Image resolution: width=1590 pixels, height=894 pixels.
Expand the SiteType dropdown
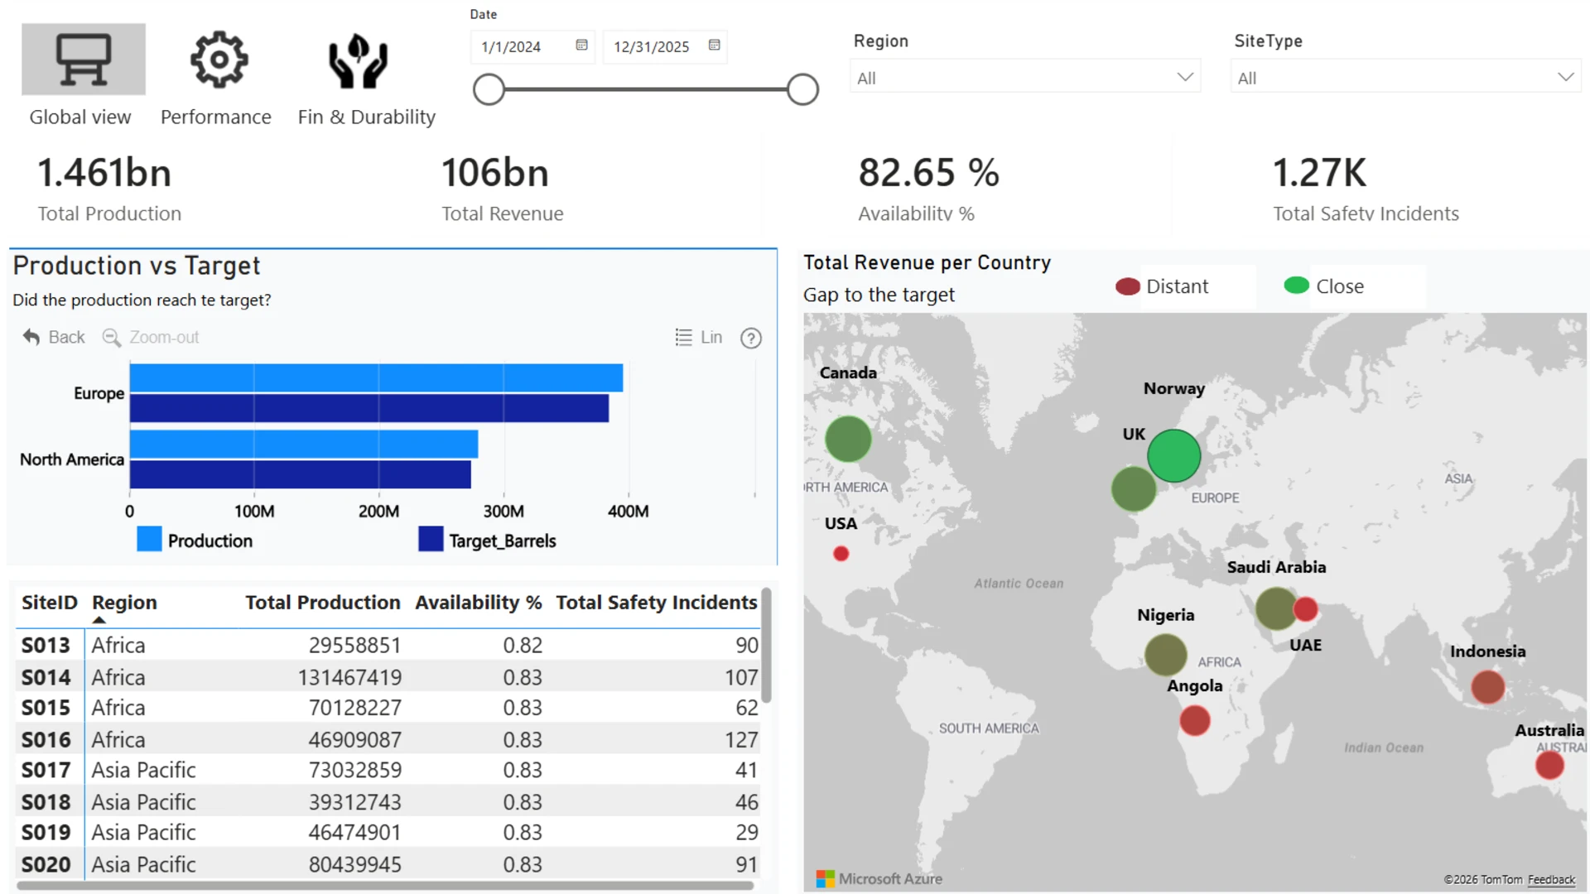point(1405,77)
